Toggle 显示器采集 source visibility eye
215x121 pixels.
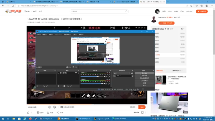[x=76, y=73]
